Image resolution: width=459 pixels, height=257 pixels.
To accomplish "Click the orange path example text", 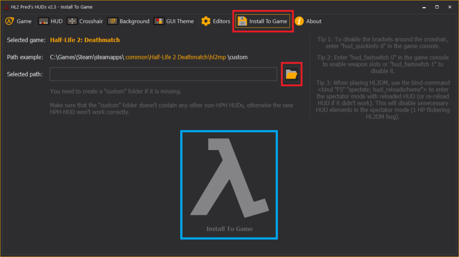I will (176, 57).
